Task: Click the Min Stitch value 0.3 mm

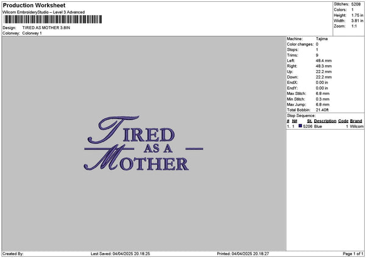Action: pyautogui.click(x=323, y=99)
